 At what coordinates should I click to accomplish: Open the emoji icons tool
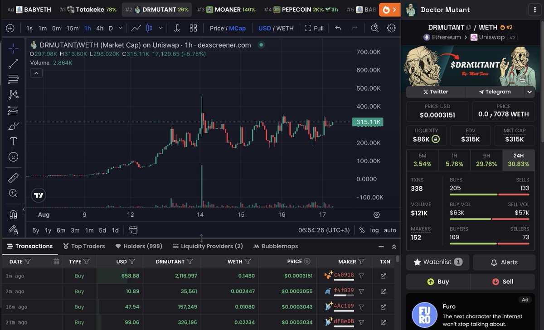13,157
